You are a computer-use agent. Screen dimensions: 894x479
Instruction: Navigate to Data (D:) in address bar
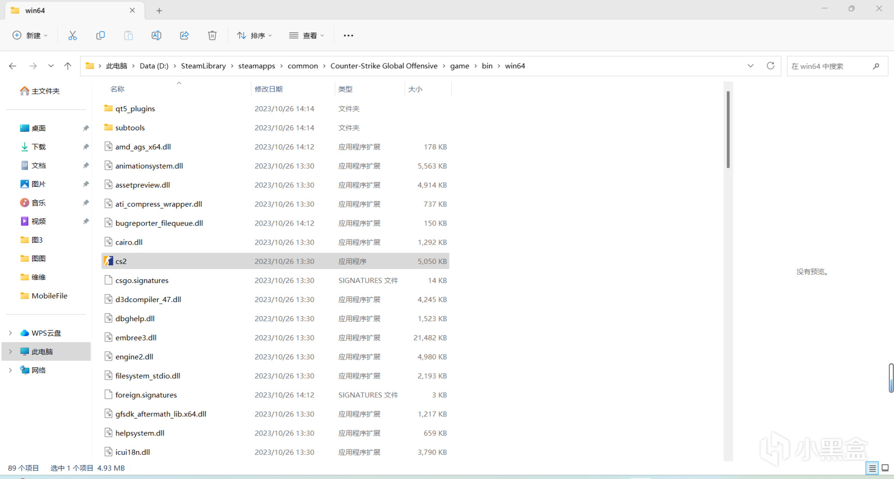[154, 66]
